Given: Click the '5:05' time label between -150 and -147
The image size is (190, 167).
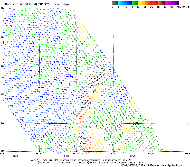Looking at the screenshot, I should click(15, 156).
